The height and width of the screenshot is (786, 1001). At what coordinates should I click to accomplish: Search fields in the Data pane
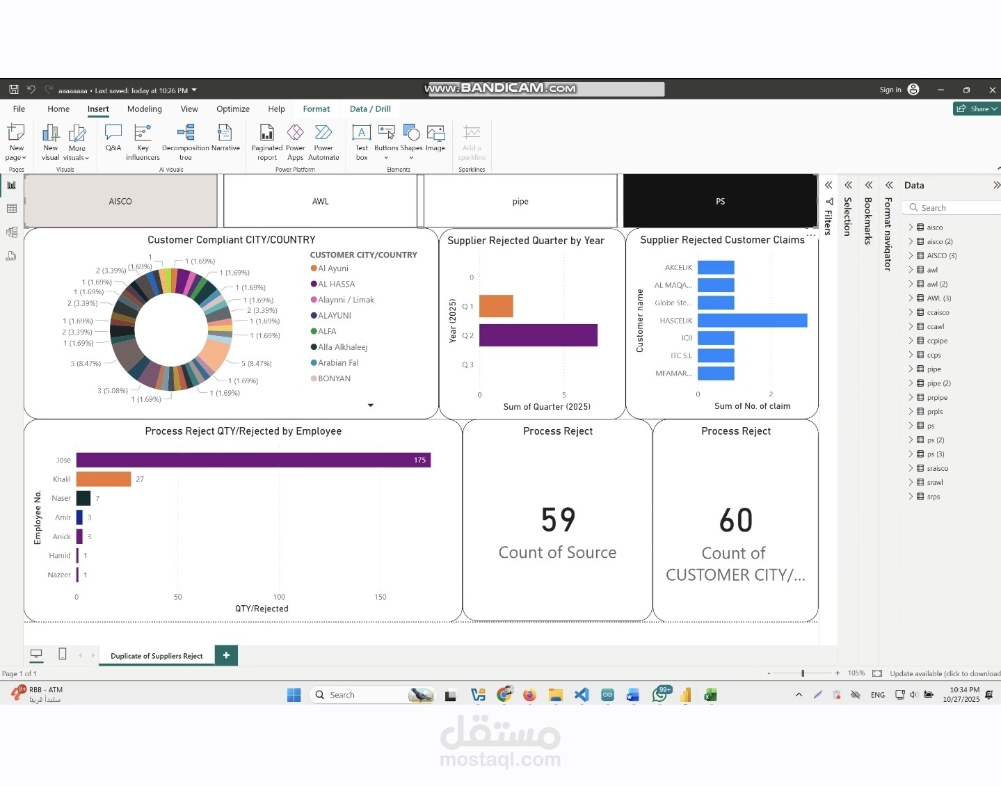(952, 208)
